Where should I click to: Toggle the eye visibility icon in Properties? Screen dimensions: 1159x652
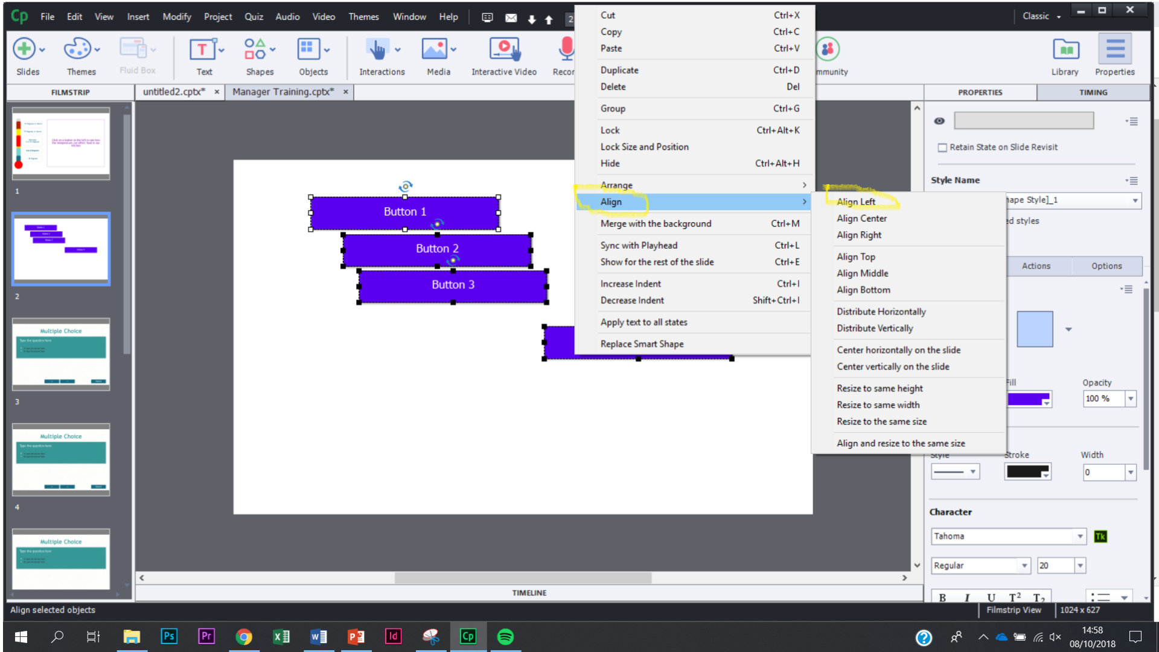939,121
